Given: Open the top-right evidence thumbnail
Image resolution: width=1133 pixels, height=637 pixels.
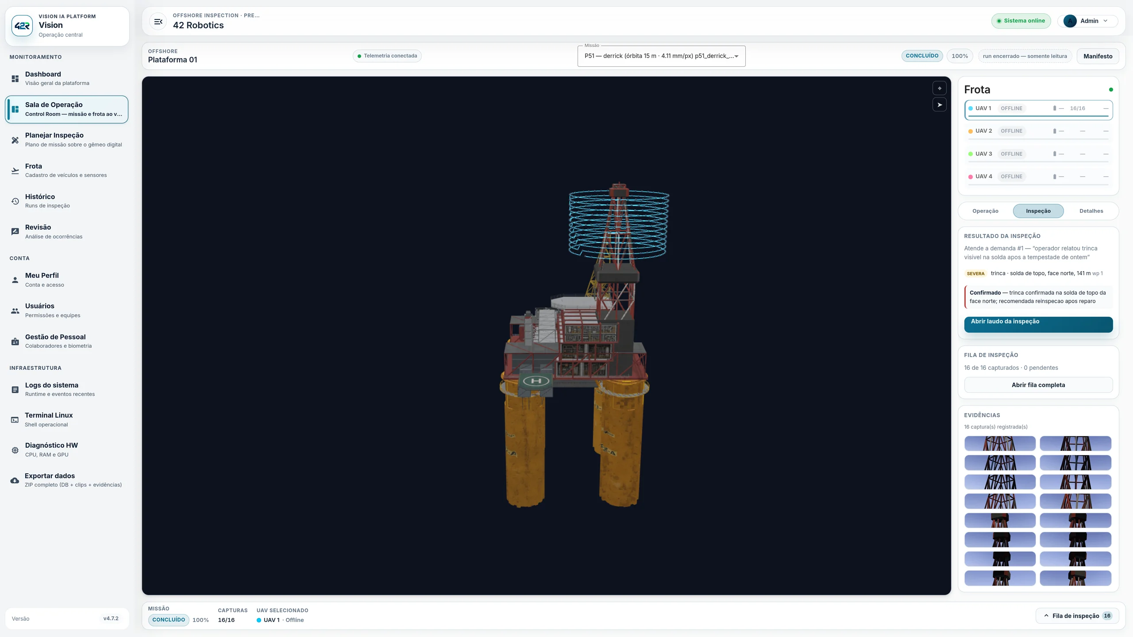Looking at the screenshot, I should point(1075,444).
